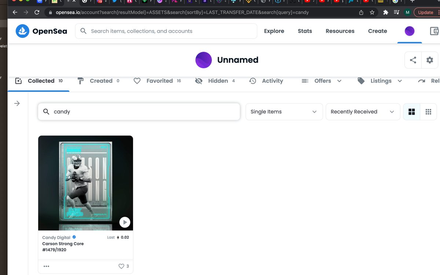
Task: Open the Explore menu
Action: click(274, 31)
